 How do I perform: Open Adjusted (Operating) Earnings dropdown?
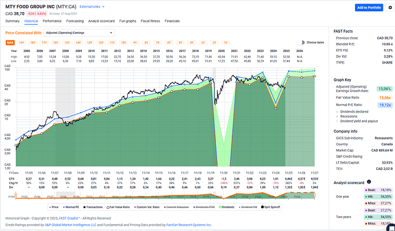(79, 33)
